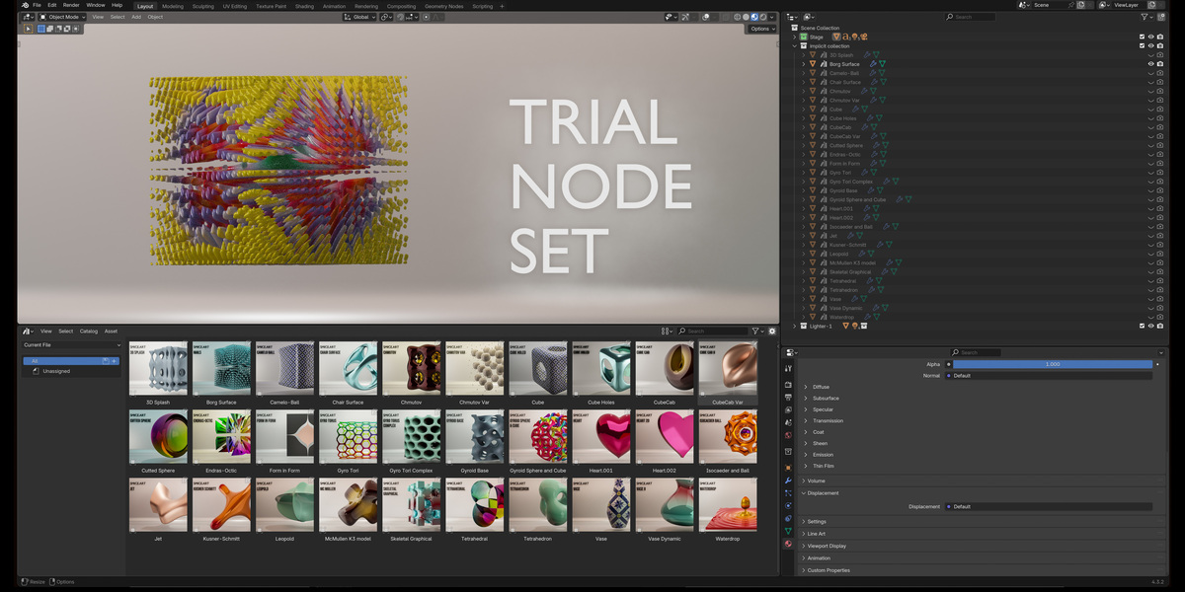Open the Render properties tab icon
1185x592 pixels.
click(787, 384)
